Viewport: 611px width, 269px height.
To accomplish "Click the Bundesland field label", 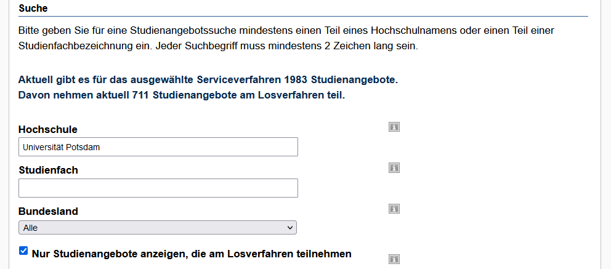I will click(48, 211).
